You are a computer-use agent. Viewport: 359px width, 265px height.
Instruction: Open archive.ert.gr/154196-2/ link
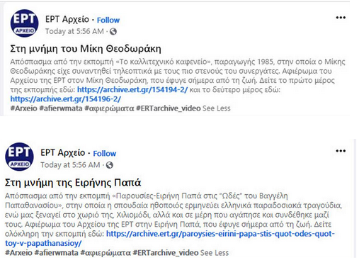pos(66,99)
